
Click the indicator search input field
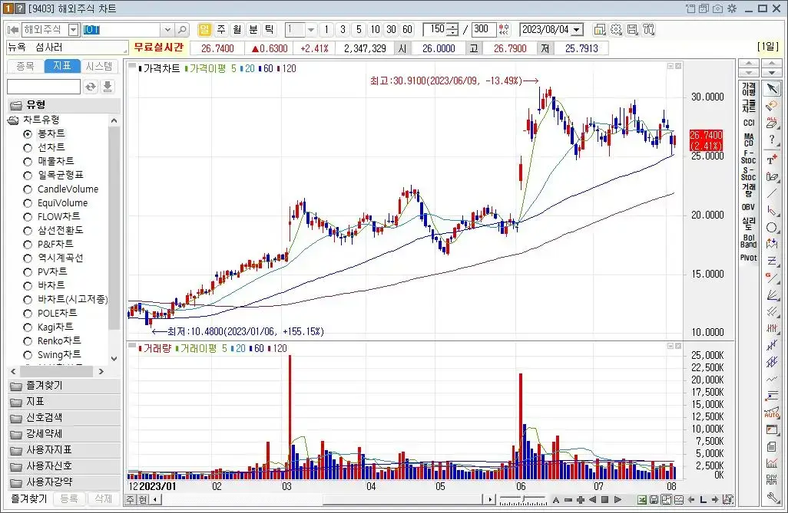click(44, 87)
